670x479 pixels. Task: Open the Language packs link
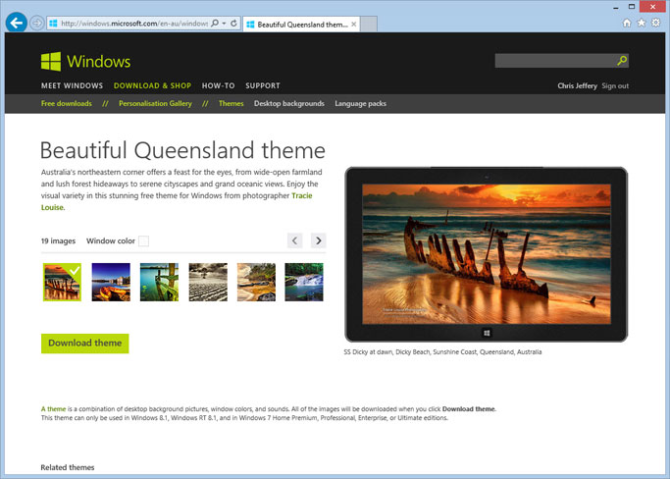pyautogui.click(x=361, y=103)
